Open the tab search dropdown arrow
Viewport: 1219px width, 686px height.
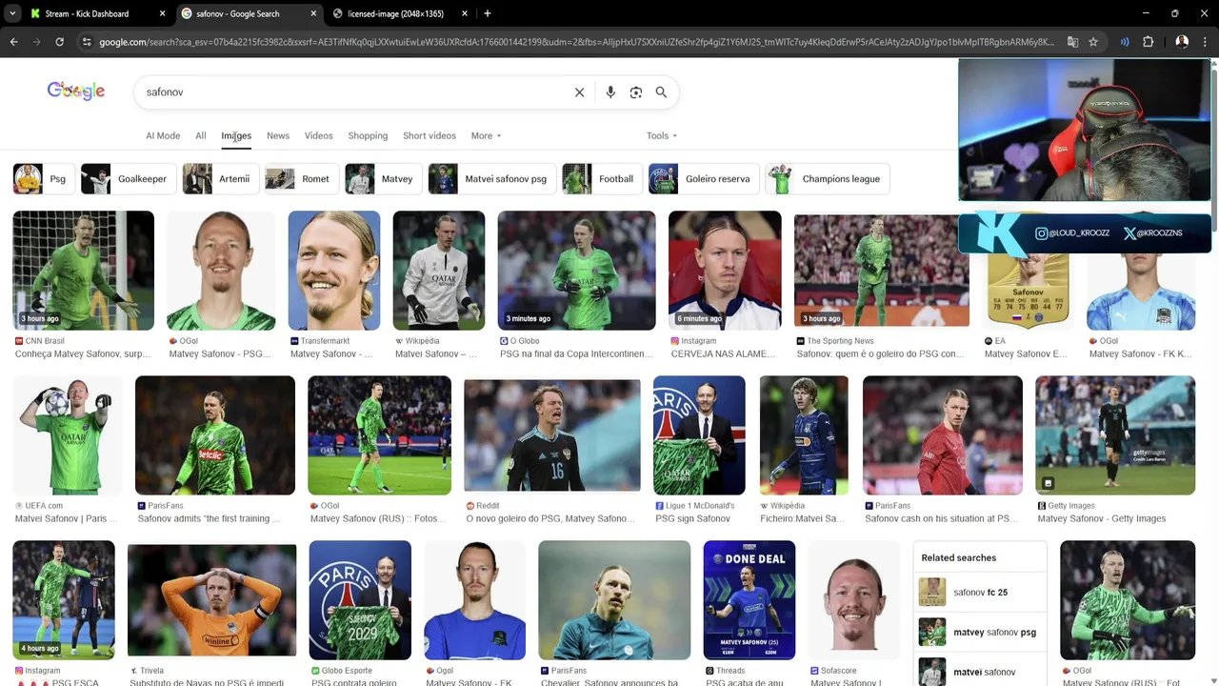11,13
